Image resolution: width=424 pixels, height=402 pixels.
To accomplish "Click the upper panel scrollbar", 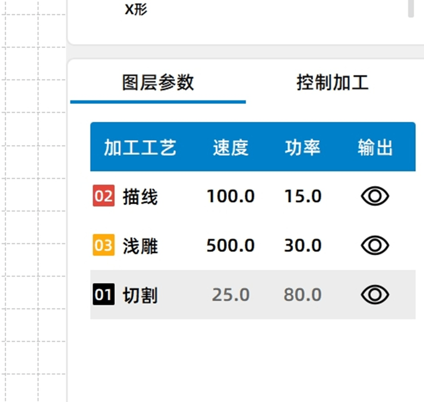I will point(411,9).
